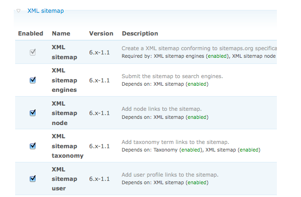Untick the XML sitemap user checkbox

point(33,179)
